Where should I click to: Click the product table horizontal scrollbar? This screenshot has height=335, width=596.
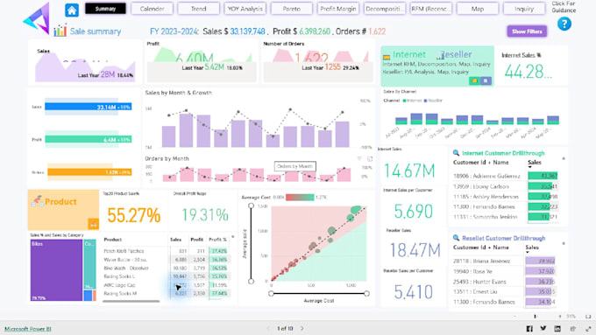click(131, 301)
